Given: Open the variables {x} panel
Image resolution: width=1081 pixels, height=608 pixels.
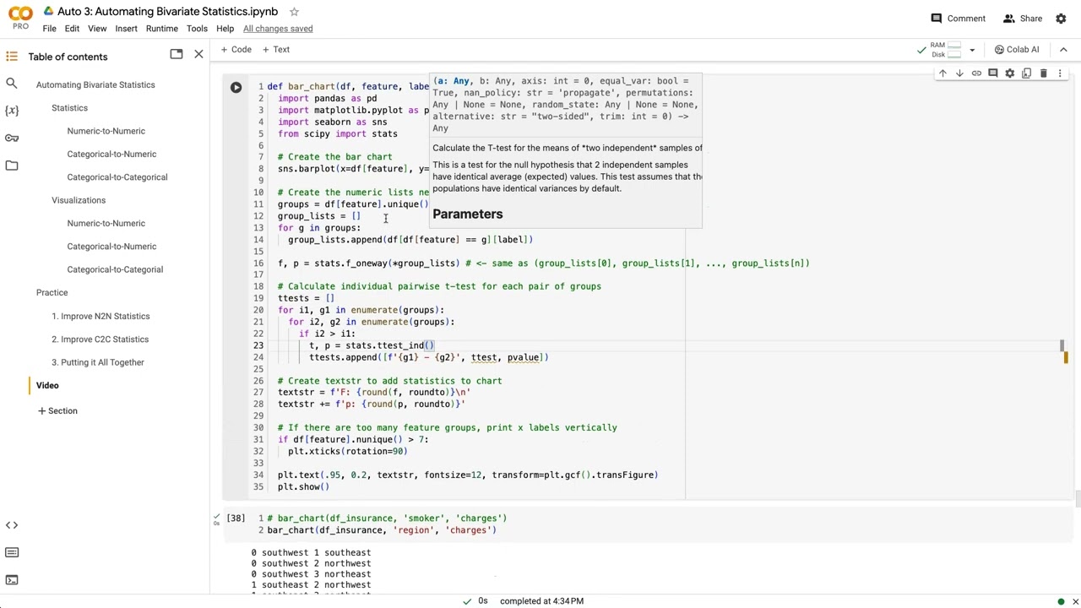Looking at the screenshot, I should pos(12,111).
